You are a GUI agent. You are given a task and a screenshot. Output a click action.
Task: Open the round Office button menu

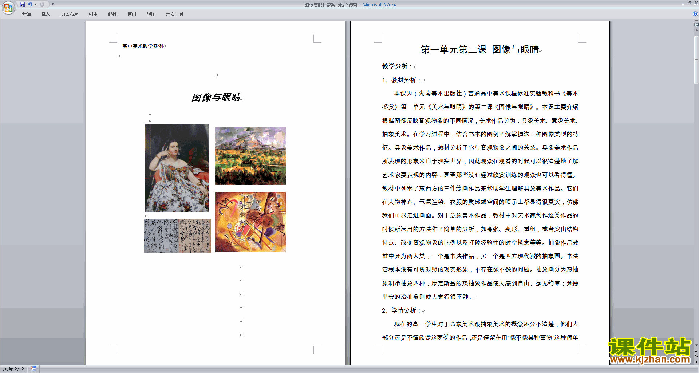8,8
